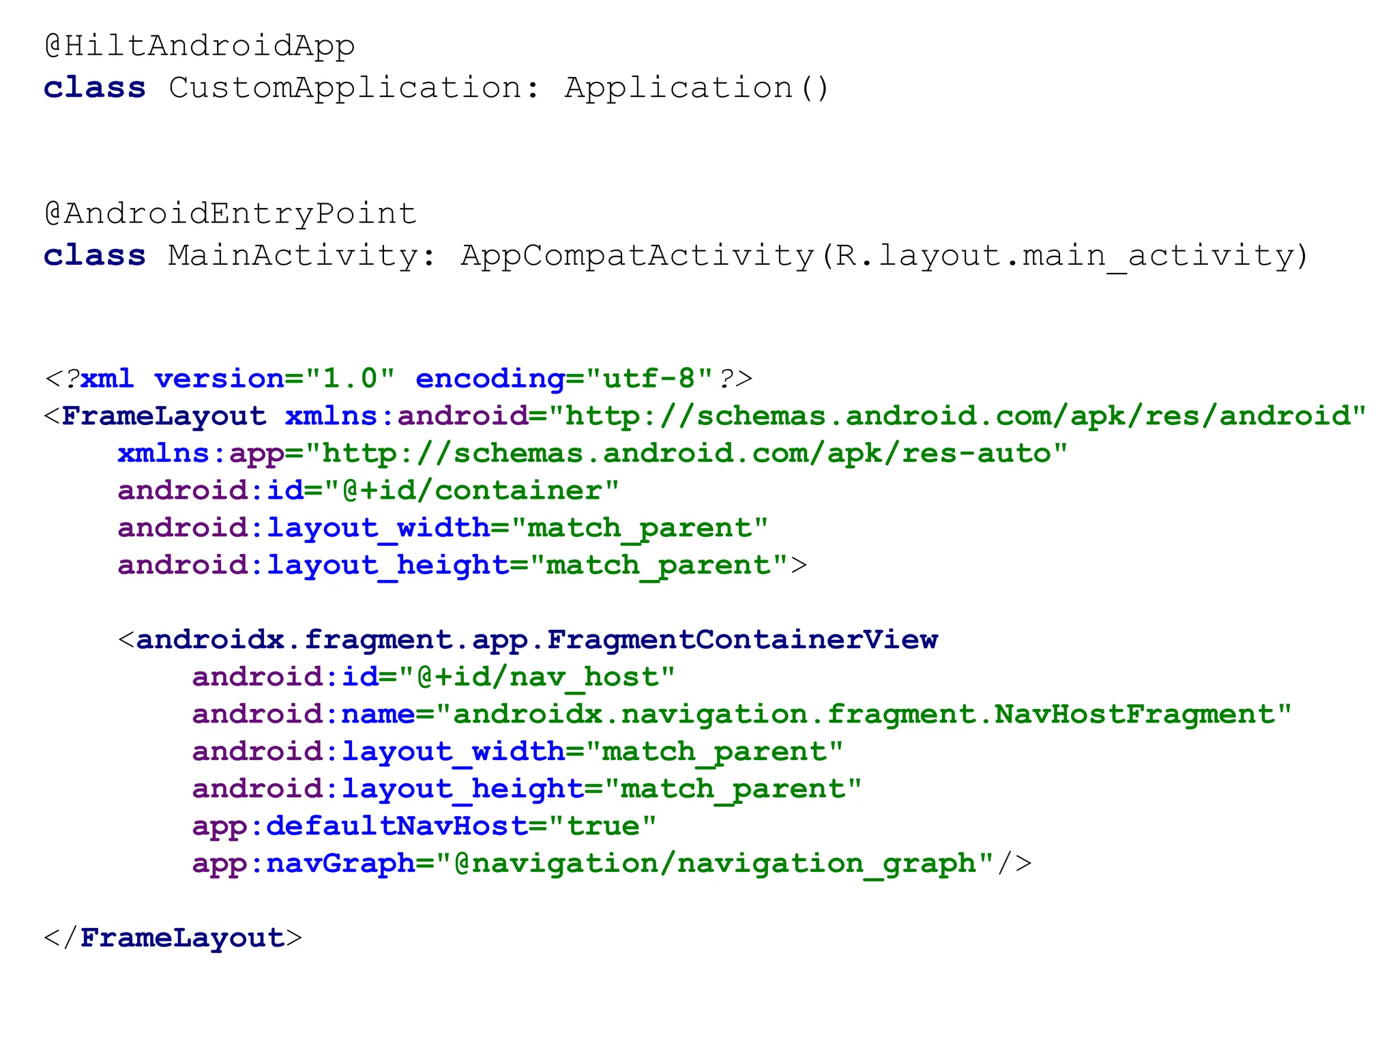Click android:id="@+id/nav_host" attribute

434,678
